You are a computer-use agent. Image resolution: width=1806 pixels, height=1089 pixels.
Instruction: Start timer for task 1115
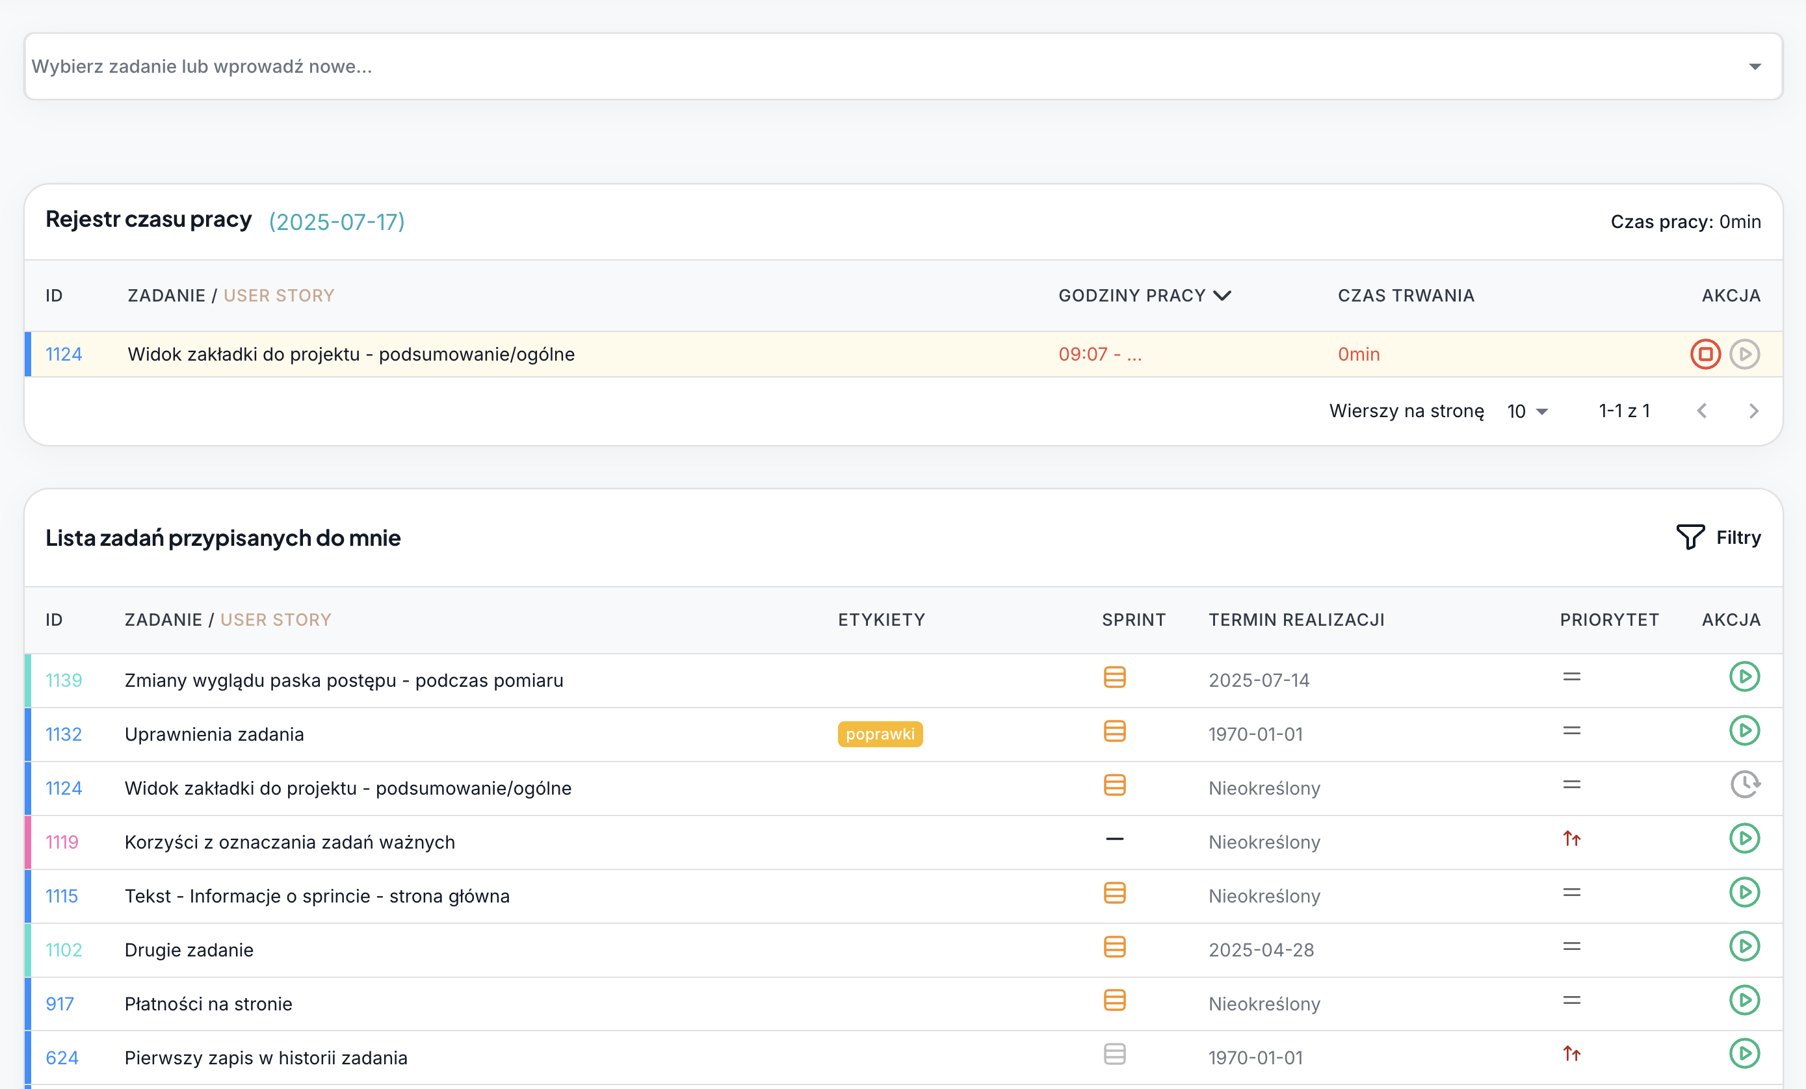1744,893
